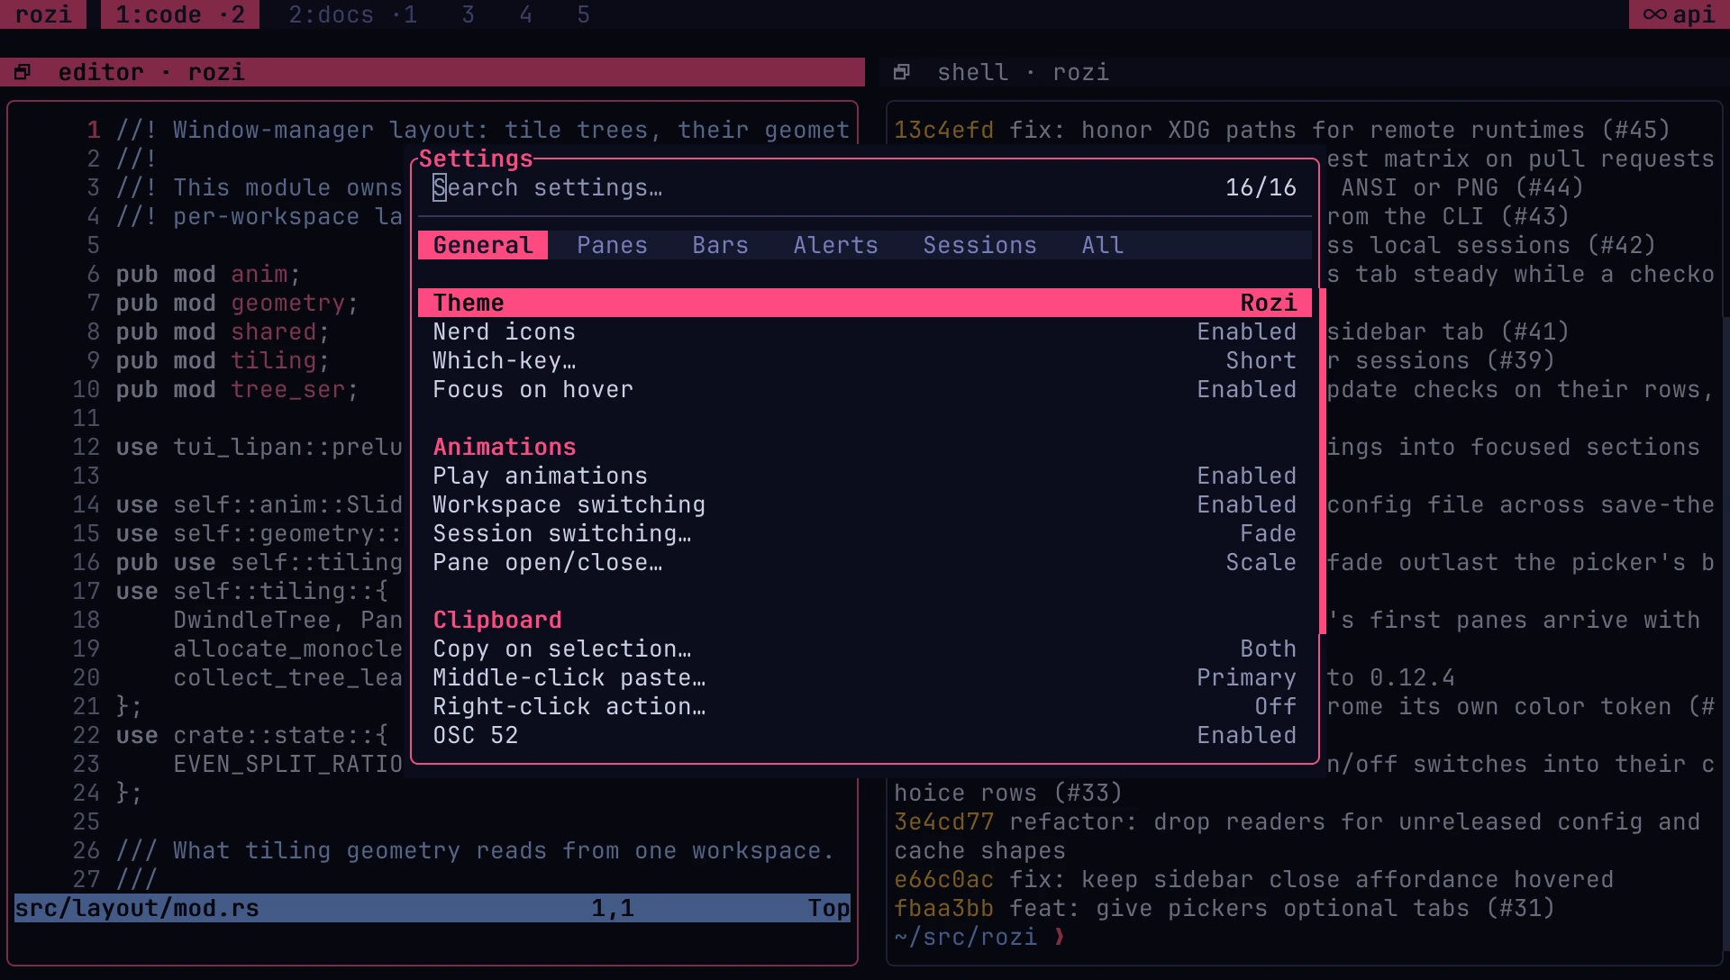The width and height of the screenshot is (1730, 980).
Task: Switch to workspace 5
Action: [x=584, y=14]
